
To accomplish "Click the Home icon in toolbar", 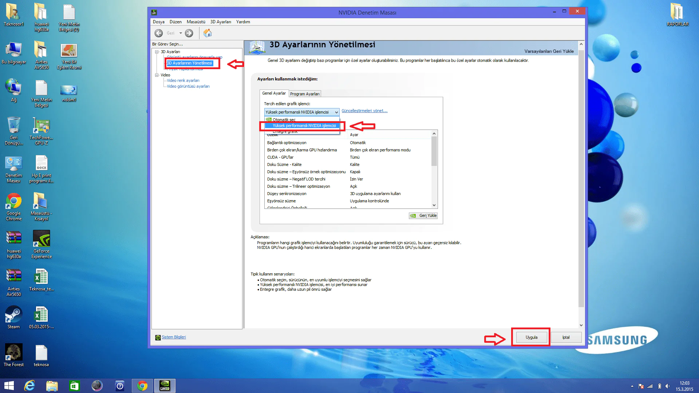I will coord(208,33).
